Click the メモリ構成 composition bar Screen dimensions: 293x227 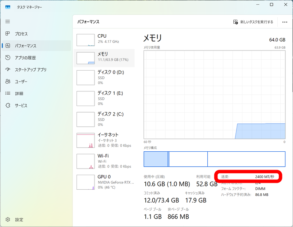pyautogui.click(x=215, y=159)
